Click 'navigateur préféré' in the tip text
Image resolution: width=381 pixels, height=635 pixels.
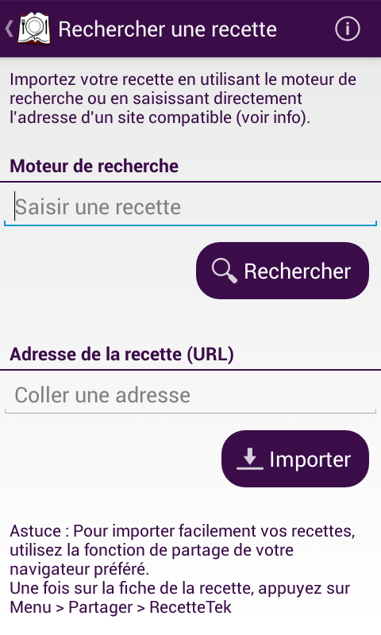(79, 569)
